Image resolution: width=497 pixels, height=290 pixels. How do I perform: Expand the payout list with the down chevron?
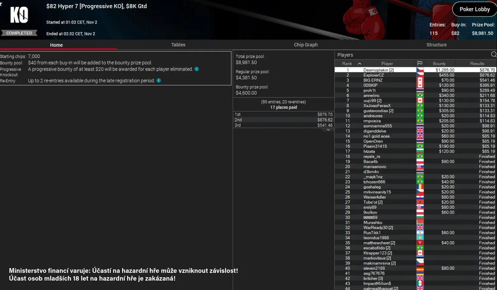click(328, 130)
